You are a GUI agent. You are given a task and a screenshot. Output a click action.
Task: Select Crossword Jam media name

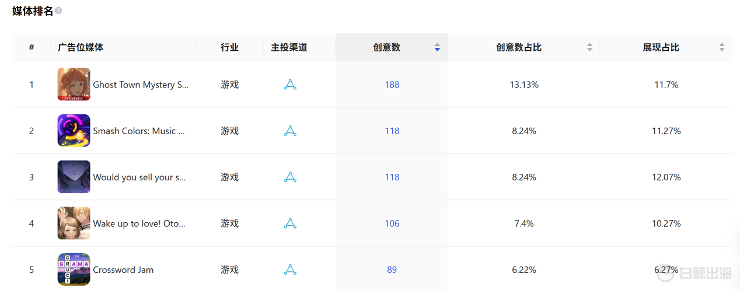click(x=123, y=269)
